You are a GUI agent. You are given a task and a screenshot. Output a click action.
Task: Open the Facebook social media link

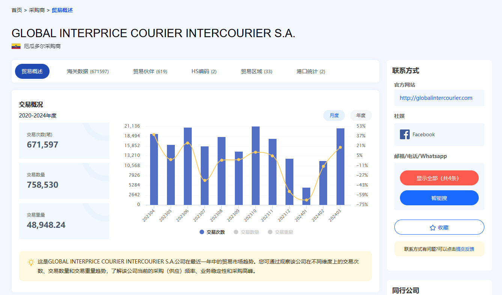[x=439, y=134]
